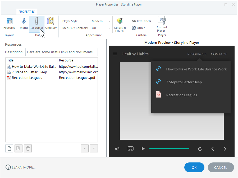Delete a resource with the trash icon

click(28, 148)
